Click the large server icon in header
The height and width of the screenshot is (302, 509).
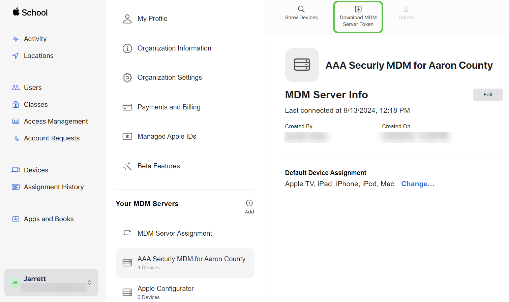pos(302,65)
